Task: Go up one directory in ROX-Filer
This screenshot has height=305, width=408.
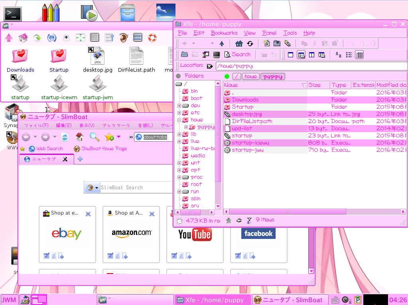Action: click(x=9, y=38)
